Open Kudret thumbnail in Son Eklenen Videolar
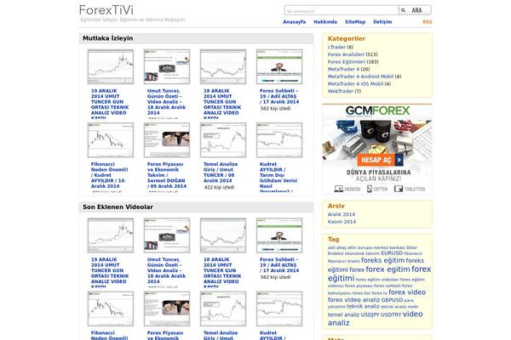The image size is (511, 340). click(x=279, y=309)
